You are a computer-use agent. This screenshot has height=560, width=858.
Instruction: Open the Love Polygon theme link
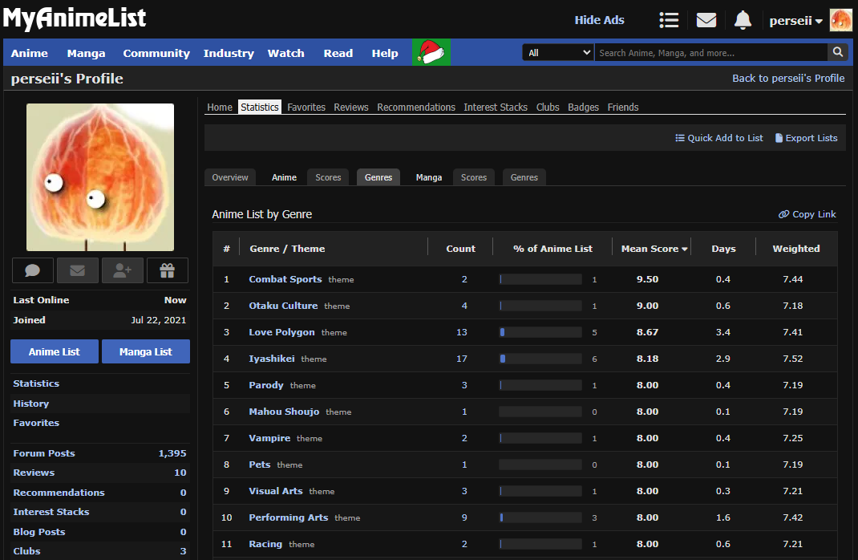tap(281, 332)
